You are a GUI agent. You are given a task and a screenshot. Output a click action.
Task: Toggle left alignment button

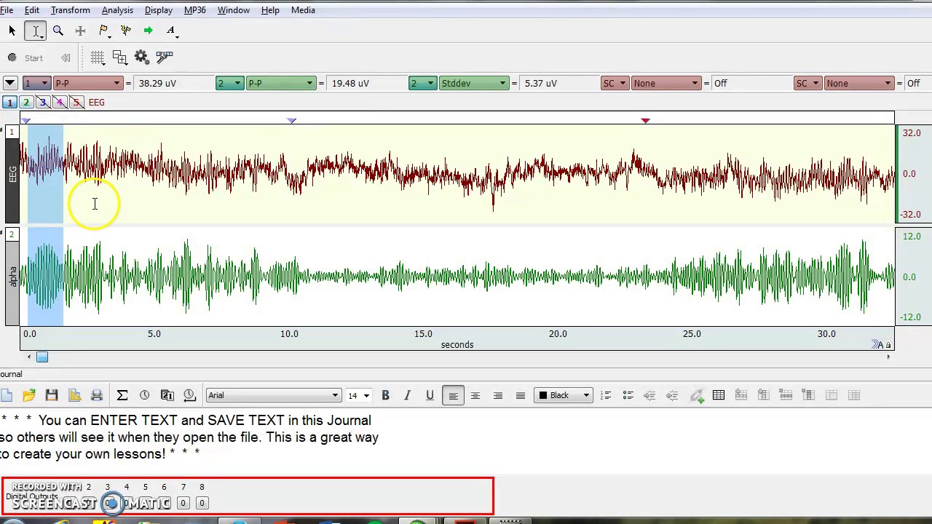[x=453, y=395]
